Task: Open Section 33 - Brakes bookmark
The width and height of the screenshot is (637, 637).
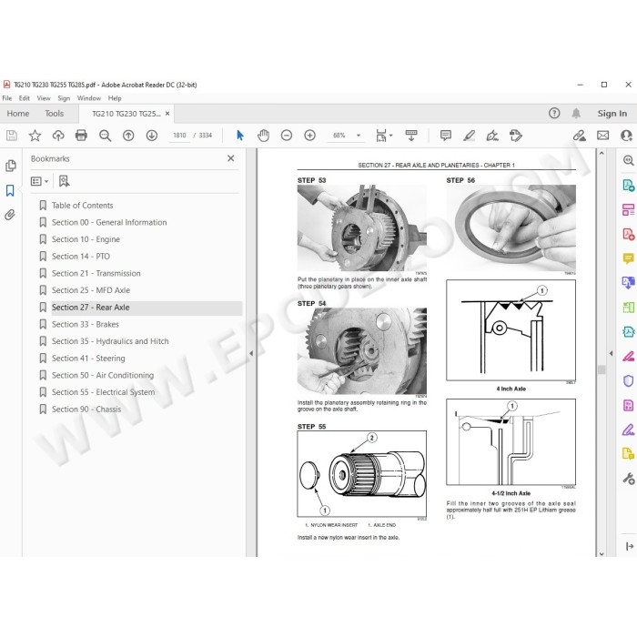Action: (86, 324)
